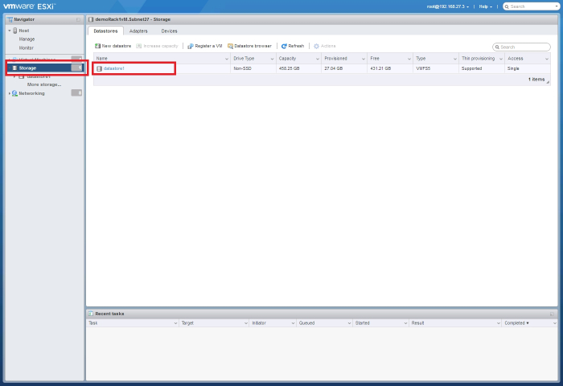Expand the Networking tree node
This screenshot has height=386, width=563.
click(x=10, y=93)
